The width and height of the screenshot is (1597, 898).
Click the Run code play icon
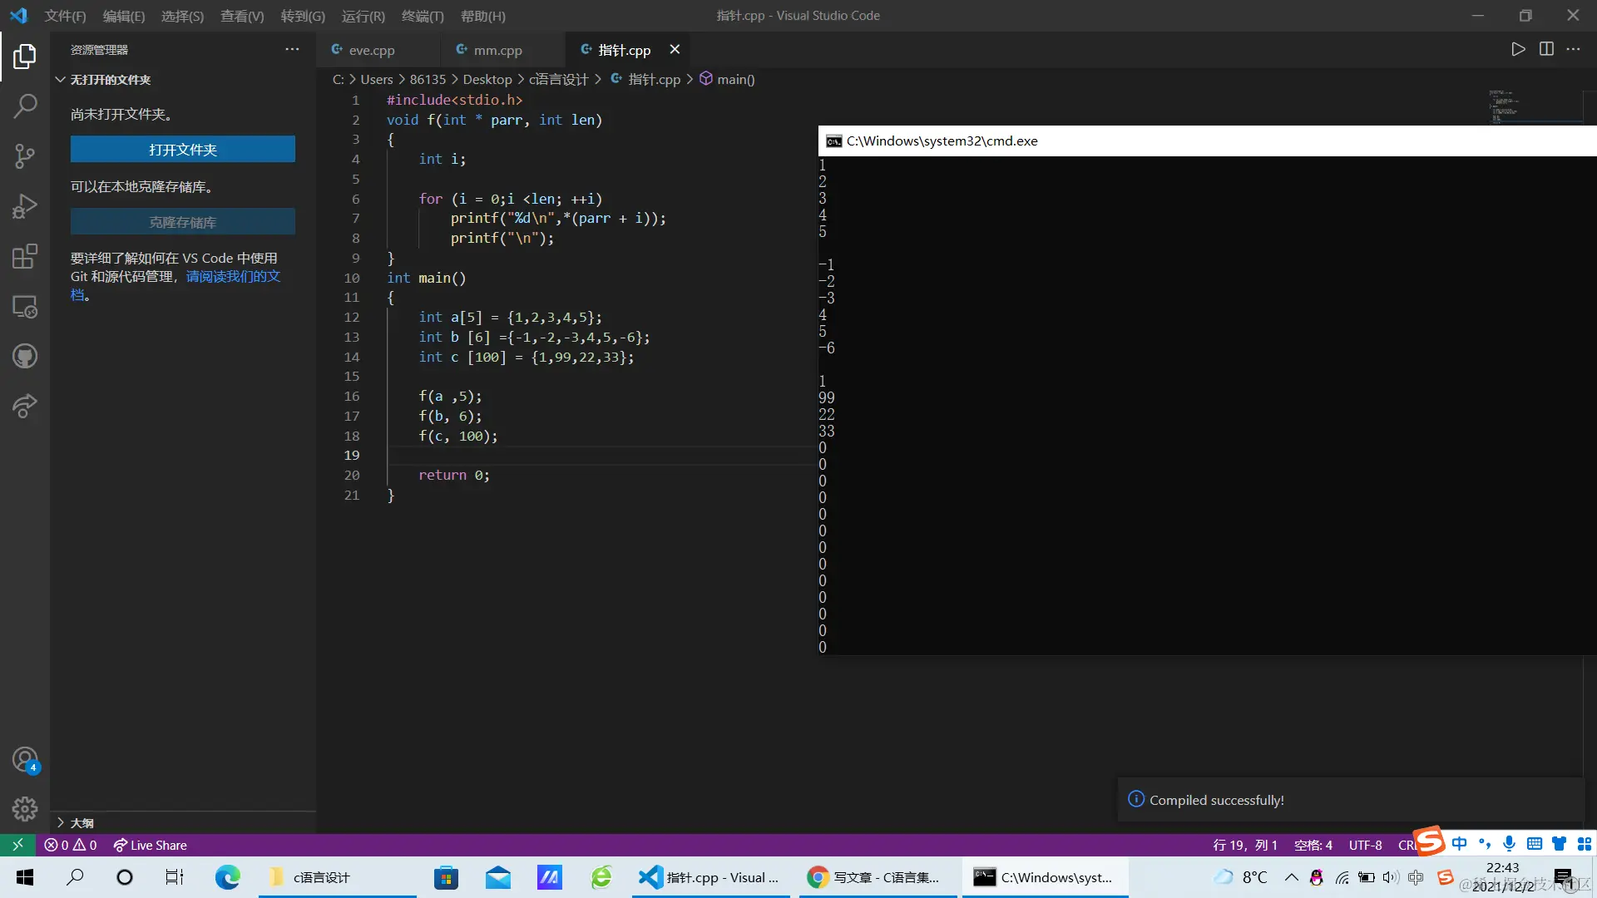1518,49
